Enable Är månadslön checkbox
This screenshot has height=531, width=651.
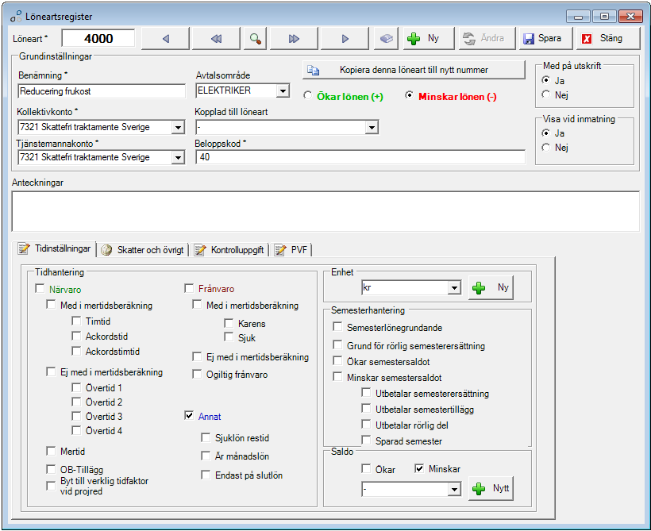(x=206, y=456)
